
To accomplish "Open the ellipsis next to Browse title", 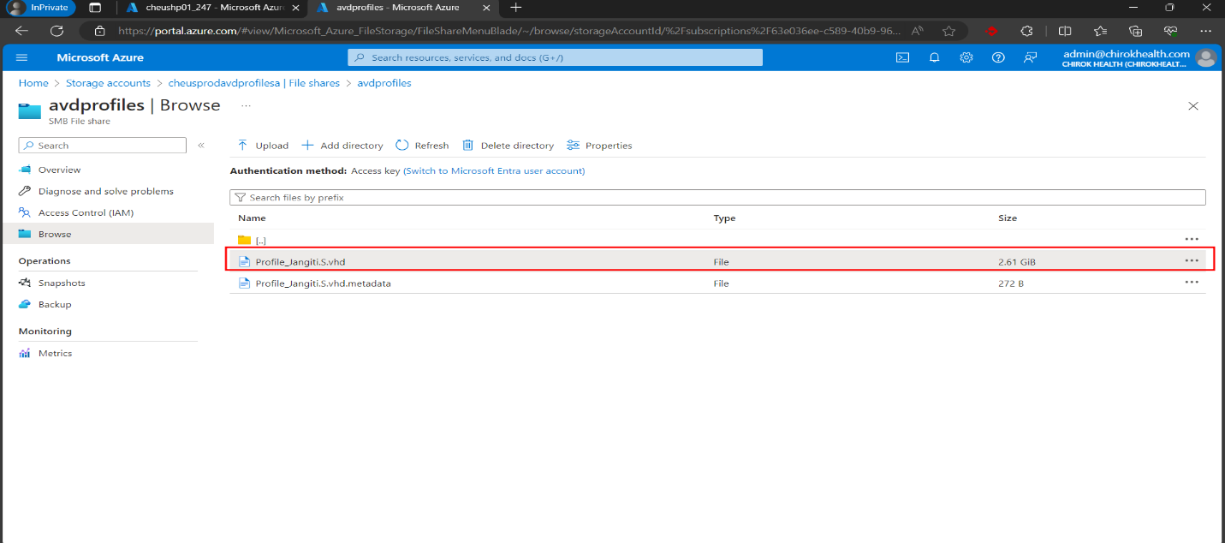I will tap(246, 105).
